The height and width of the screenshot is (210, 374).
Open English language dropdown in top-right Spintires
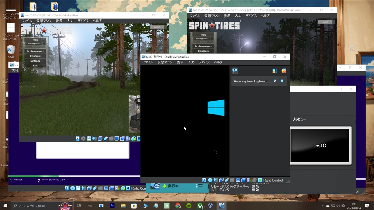(327, 22)
